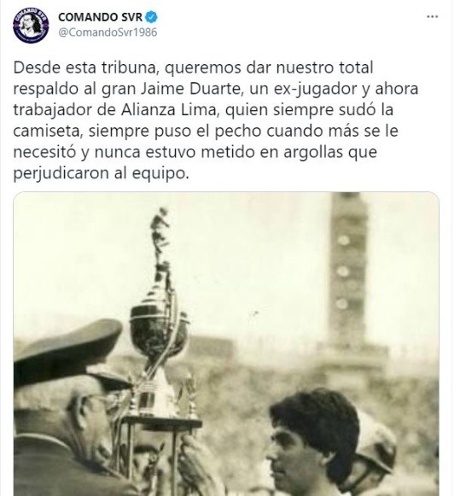
Task: Click the trophy base held by hands
Action: tap(163, 423)
